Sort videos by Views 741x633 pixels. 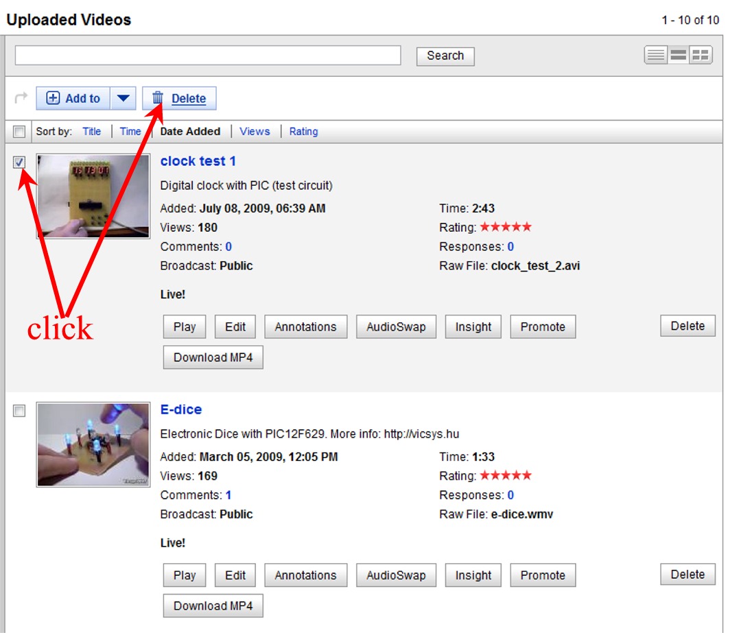(255, 131)
